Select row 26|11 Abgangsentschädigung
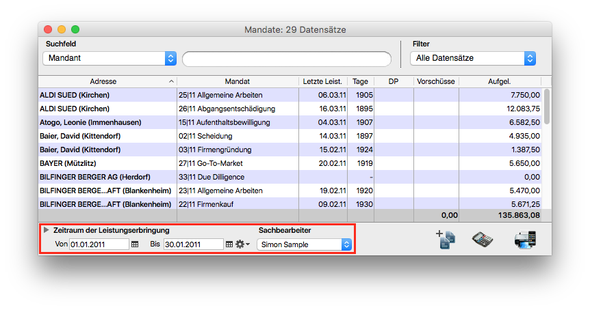590x310 pixels. pyautogui.click(x=290, y=109)
